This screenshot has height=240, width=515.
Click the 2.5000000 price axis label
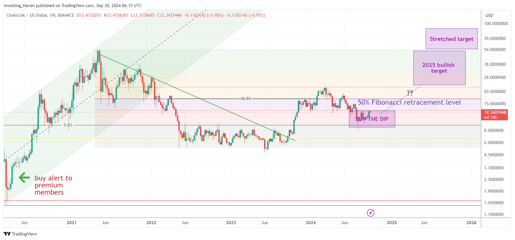click(x=494, y=179)
